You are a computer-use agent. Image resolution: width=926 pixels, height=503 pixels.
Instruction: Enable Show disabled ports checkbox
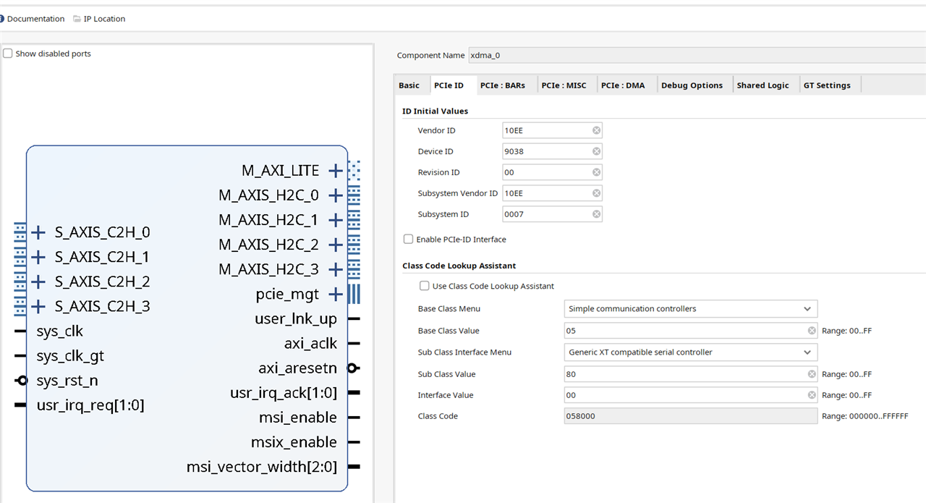[x=8, y=54]
